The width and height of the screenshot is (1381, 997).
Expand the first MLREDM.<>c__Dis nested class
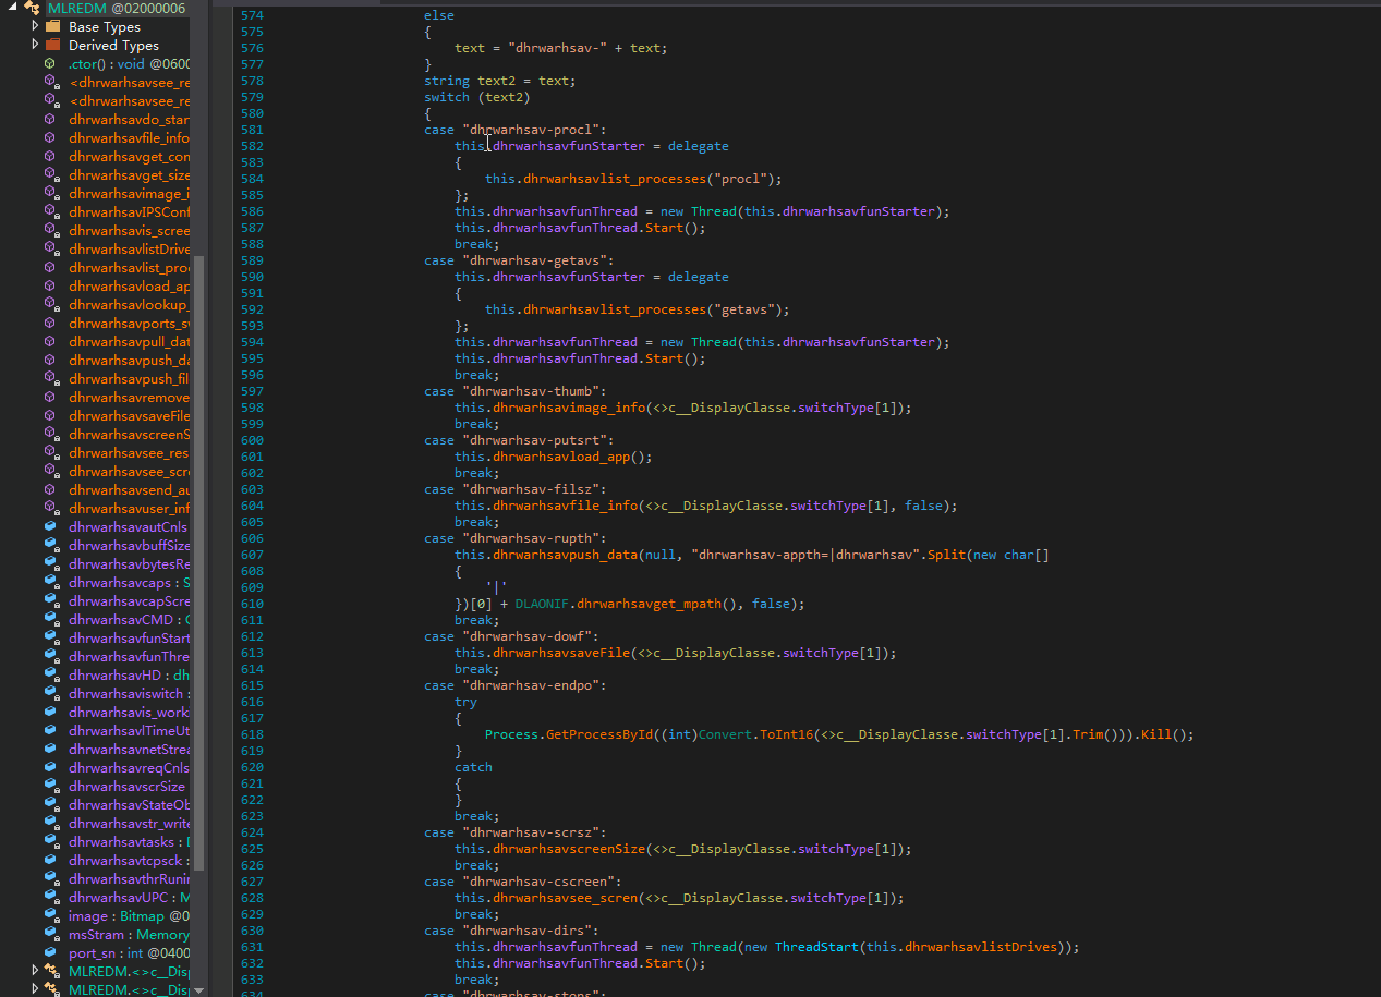coord(35,971)
